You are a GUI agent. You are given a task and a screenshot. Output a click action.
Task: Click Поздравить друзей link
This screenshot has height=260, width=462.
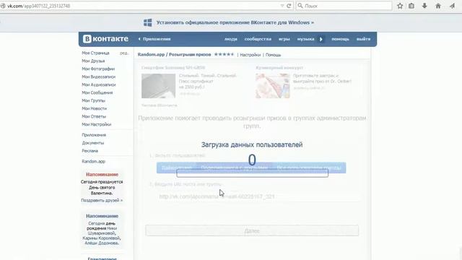coord(102,201)
